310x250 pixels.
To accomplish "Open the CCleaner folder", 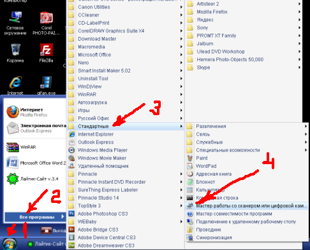I will pos(126,15).
